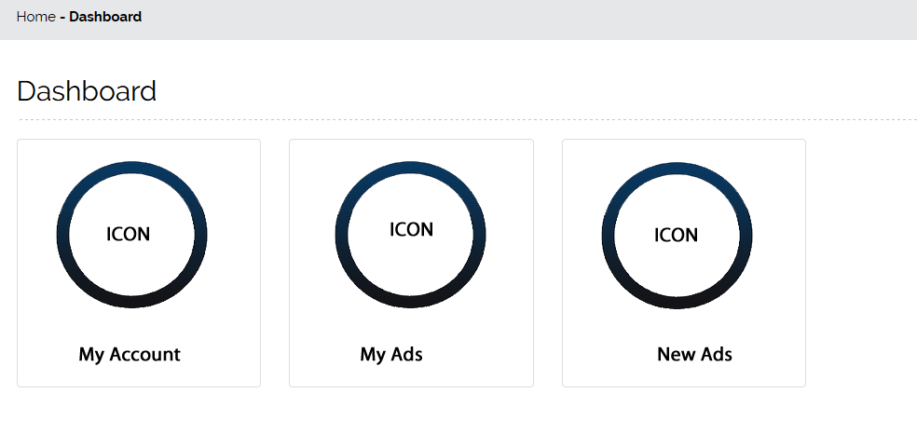
Task: Click the ICON text above My Ads
Action: click(411, 229)
